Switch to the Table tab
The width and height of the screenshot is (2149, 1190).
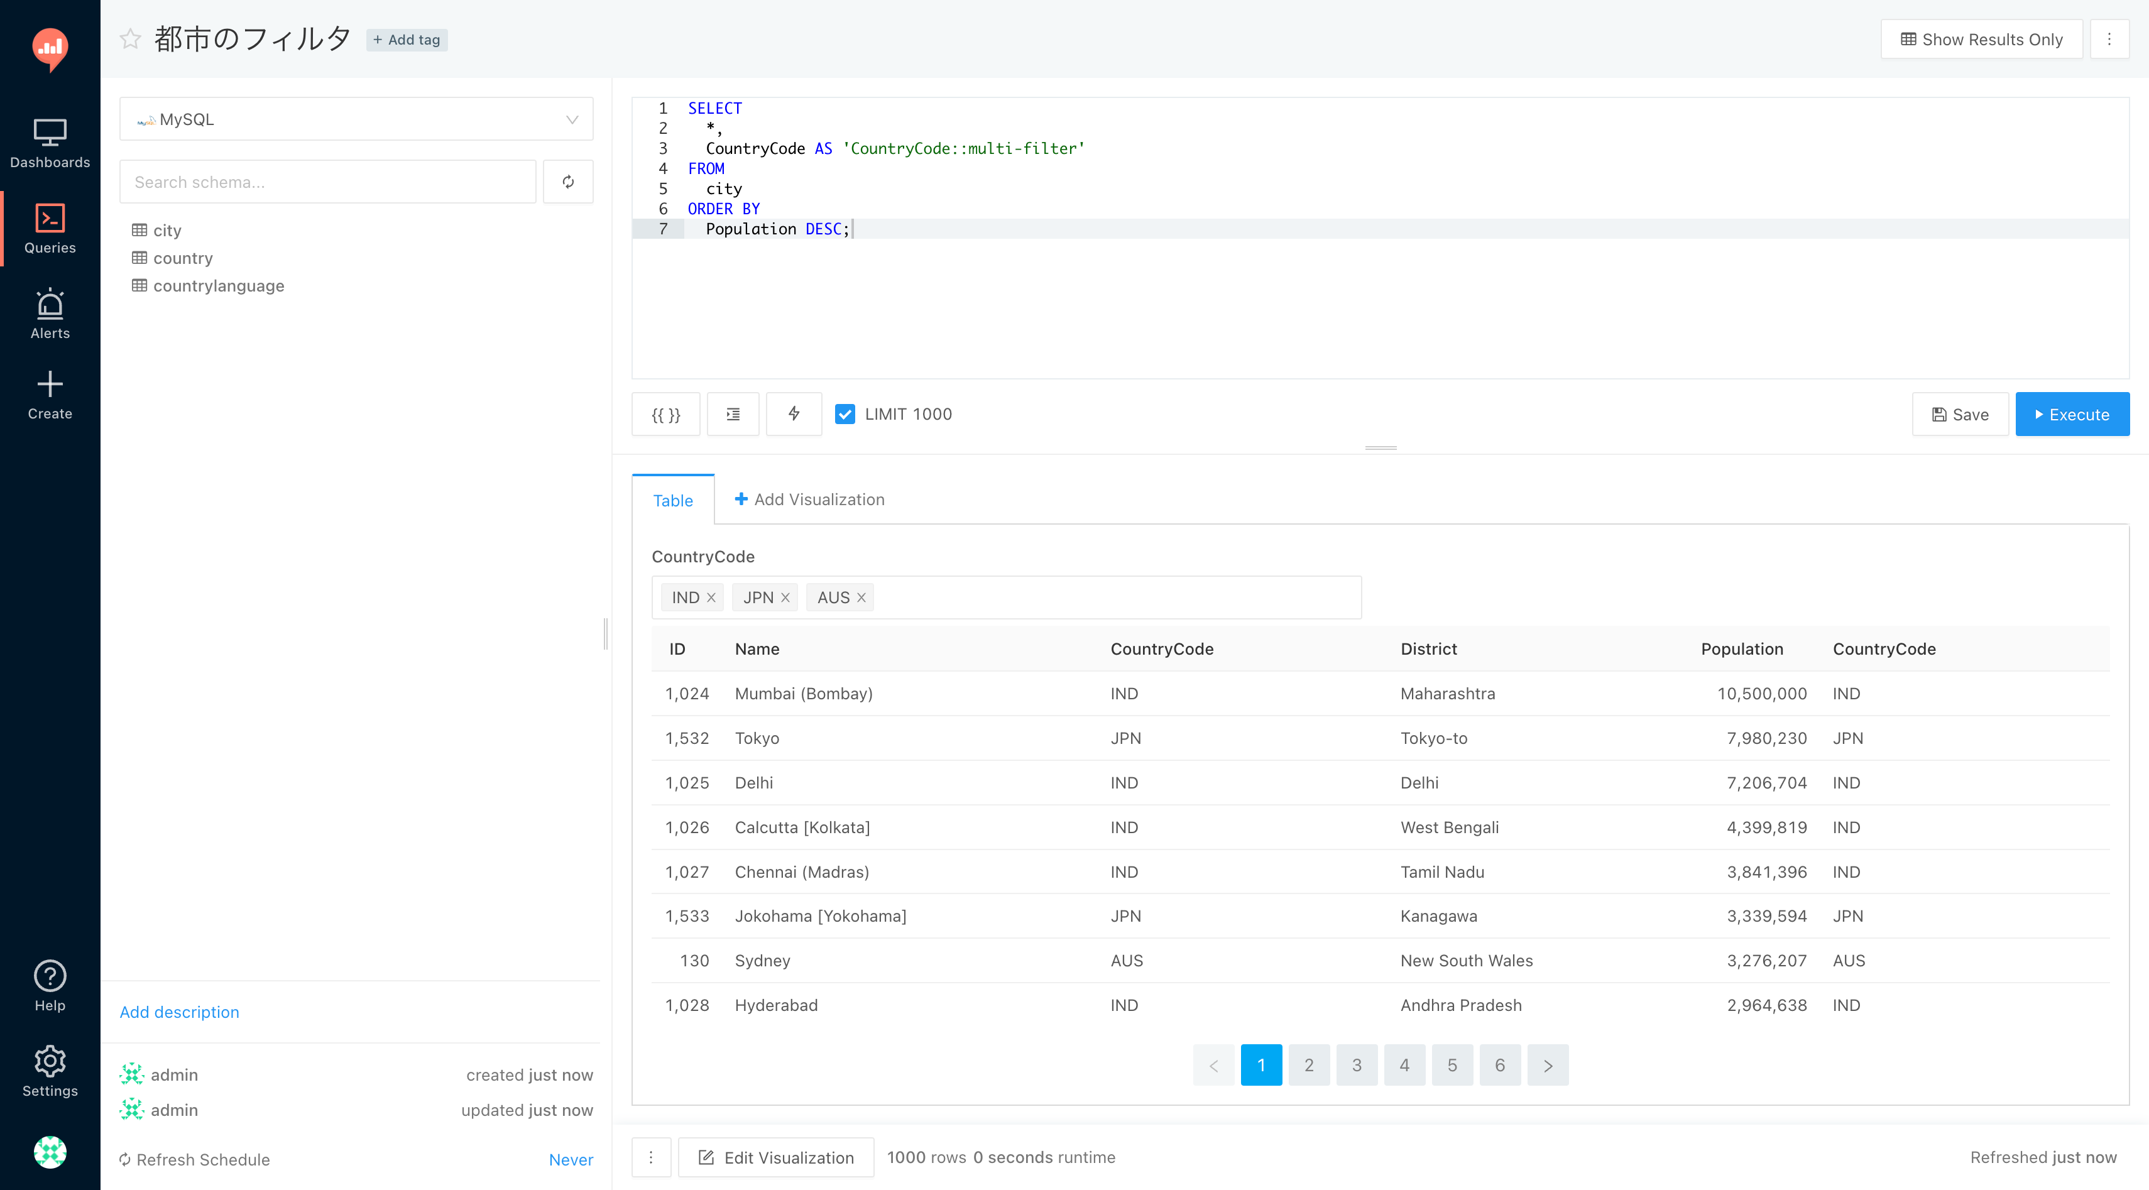[x=672, y=500]
